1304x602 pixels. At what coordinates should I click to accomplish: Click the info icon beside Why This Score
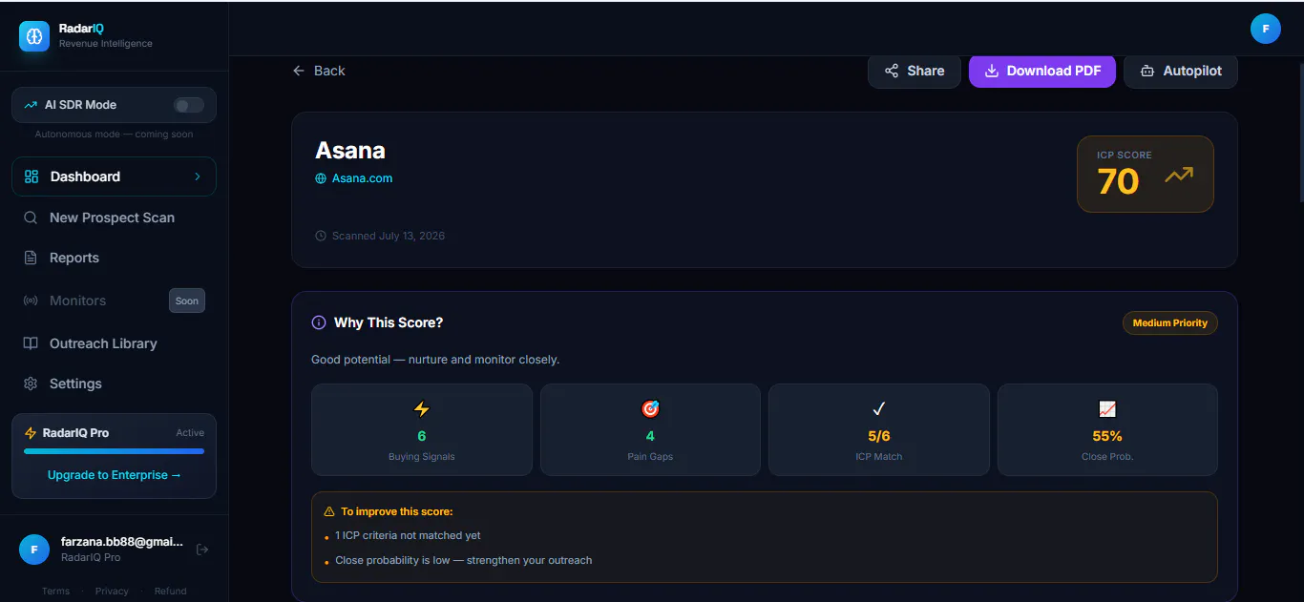(x=319, y=322)
